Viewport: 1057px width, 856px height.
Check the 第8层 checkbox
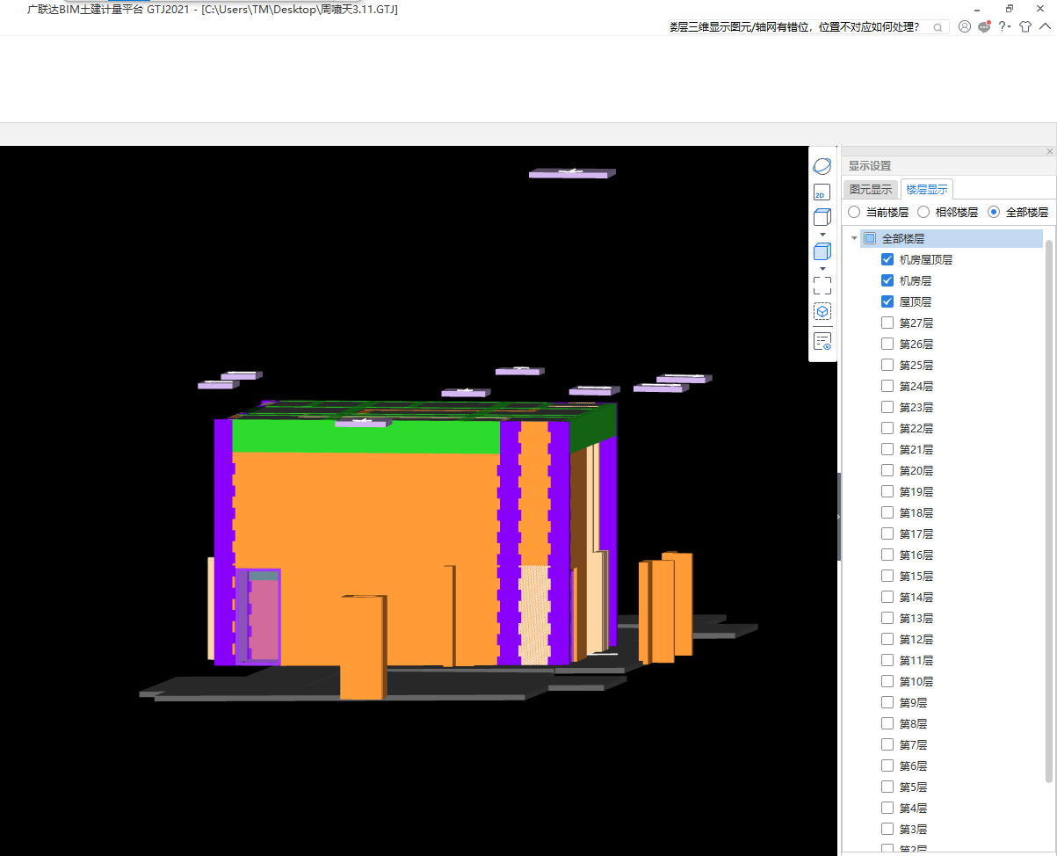(887, 723)
